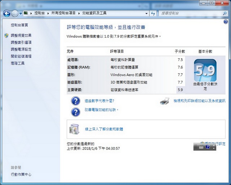
Task: Click the 遊戲圖形: row label
Action: click(75, 82)
